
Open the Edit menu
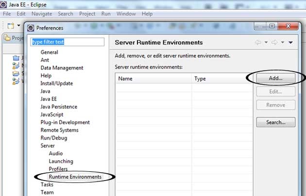point(21,14)
